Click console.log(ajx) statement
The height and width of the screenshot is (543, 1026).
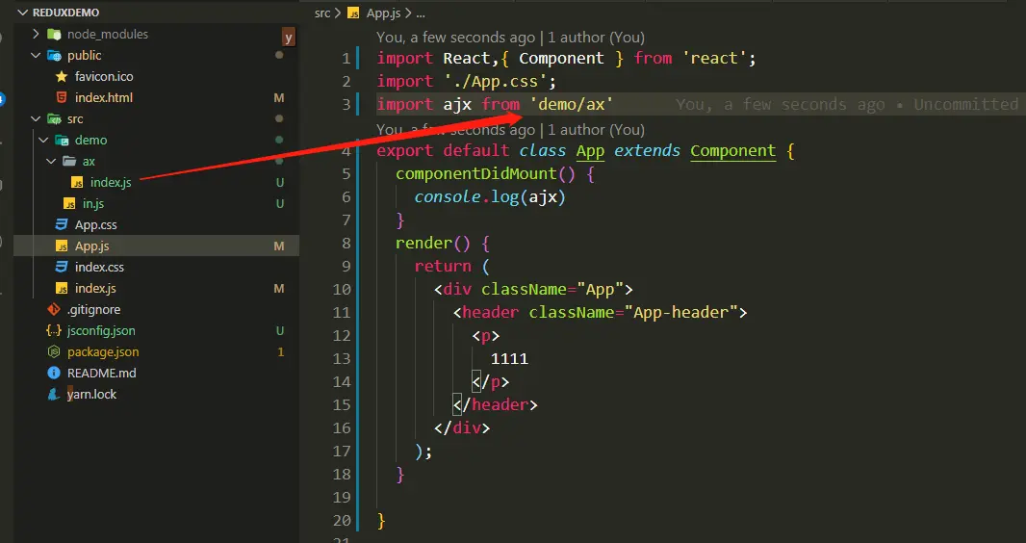[x=490, y=197]
